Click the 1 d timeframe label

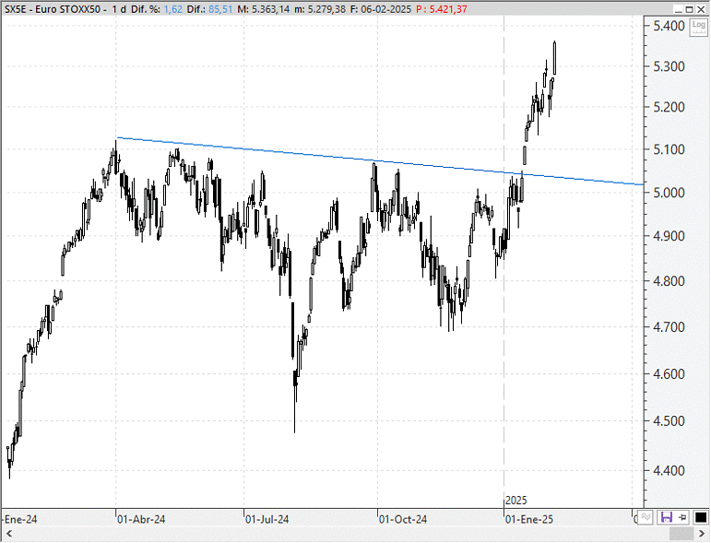(119, 9)
